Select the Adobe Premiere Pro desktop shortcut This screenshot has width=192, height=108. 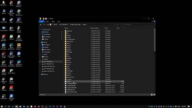click(x=11, y=63)
